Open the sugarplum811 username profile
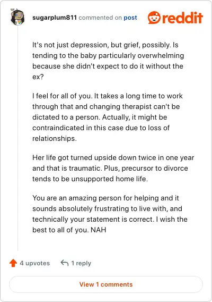The height and width of the screenshot is (302, 212). click(x=55, y=18)
